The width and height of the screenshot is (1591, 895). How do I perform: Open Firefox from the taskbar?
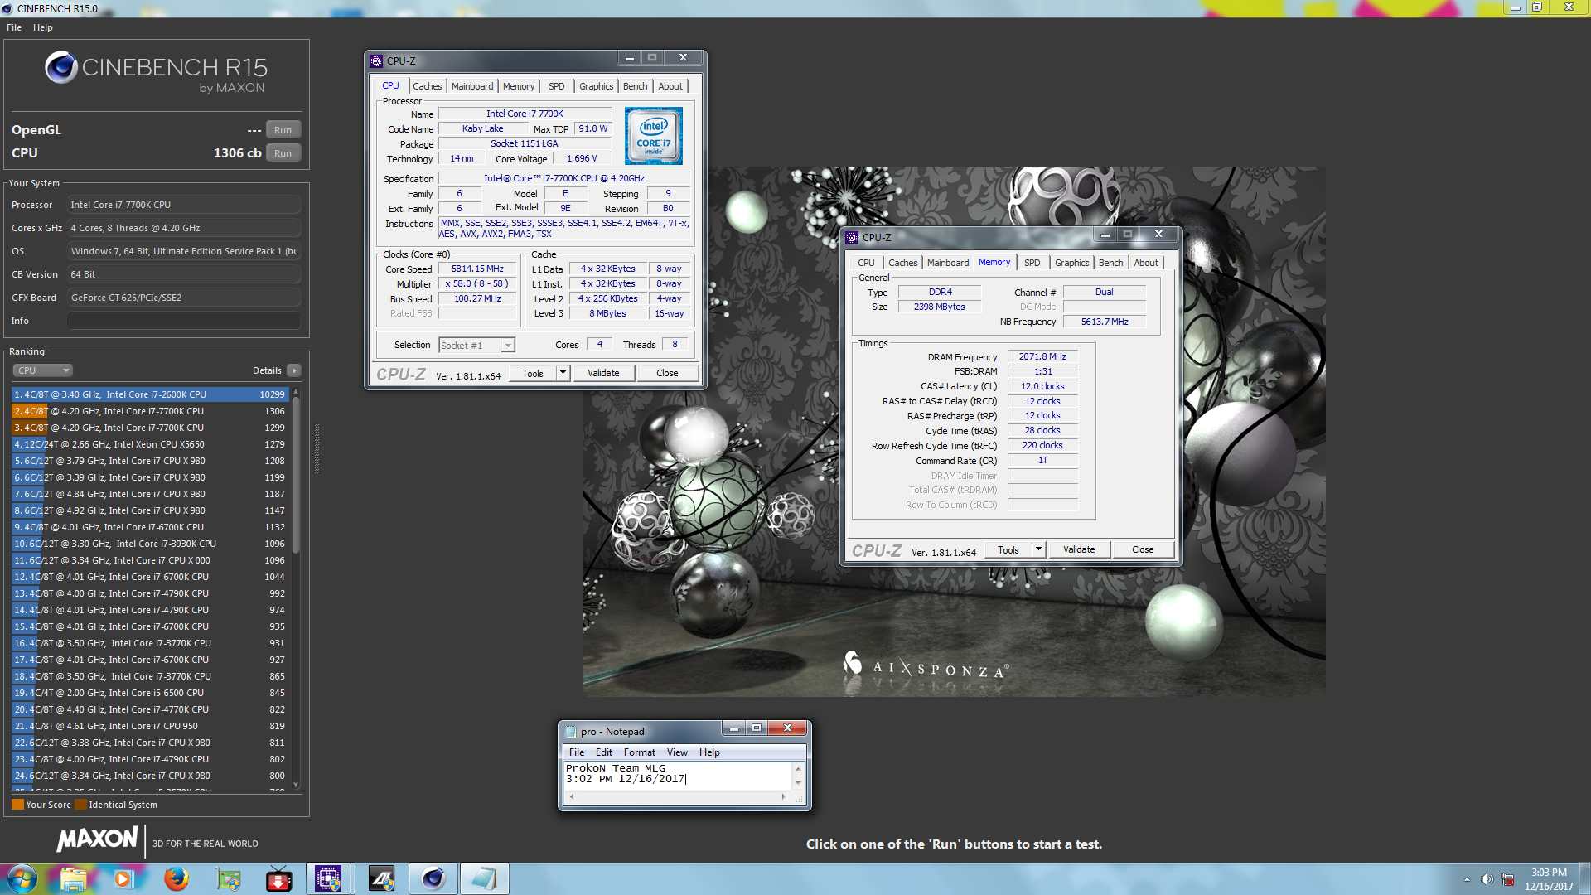[x=176, y=878]
